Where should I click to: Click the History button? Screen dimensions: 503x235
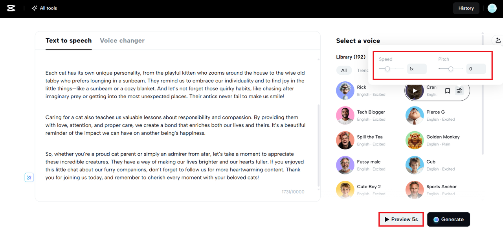click(x=466, y=8)
